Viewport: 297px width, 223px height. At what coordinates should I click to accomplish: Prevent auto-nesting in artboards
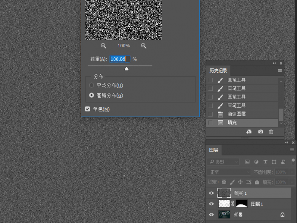(x=249, y=182)
